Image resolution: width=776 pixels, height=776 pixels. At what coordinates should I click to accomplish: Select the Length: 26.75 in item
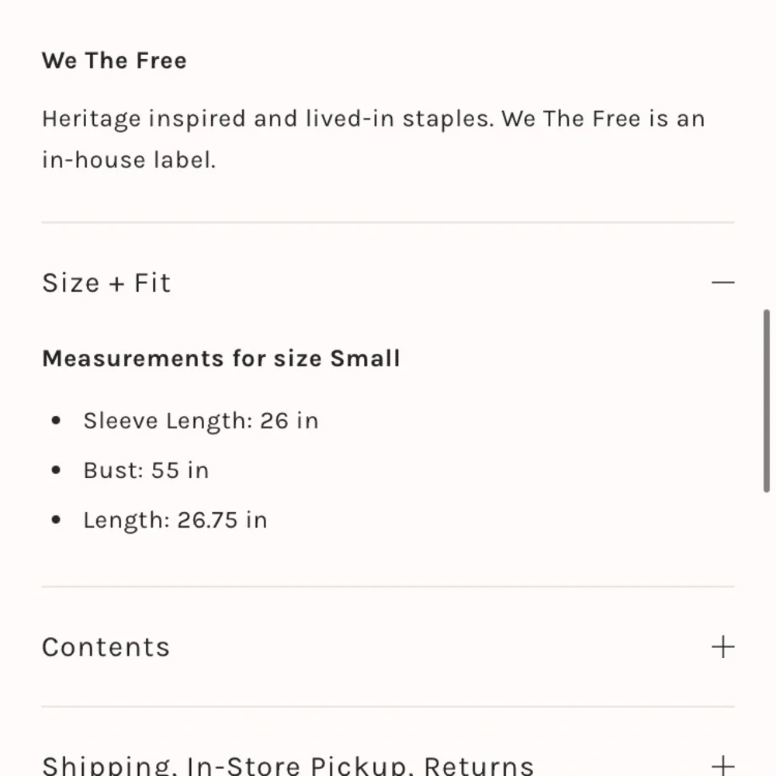pyautogui.click(x=175, y=521)
